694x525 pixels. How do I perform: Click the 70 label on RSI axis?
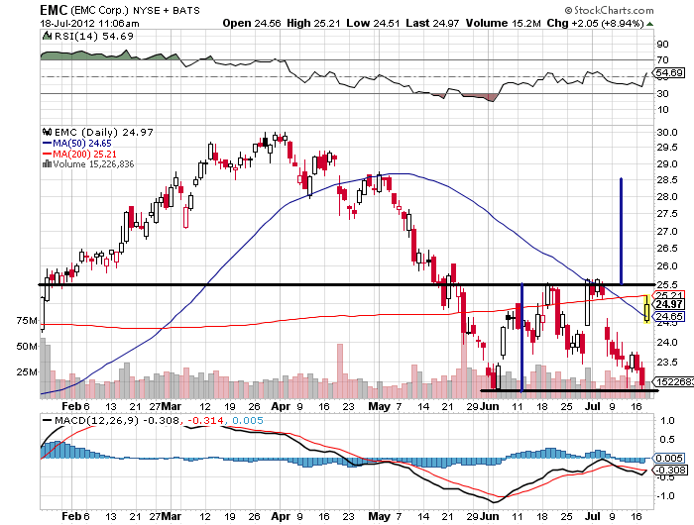pos(662,59)
